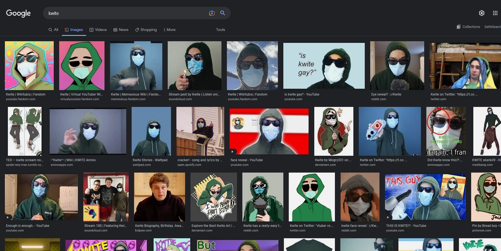
Task: Open the 'vtuber vs ...' twitter thumbnail
Action: click(x=312, y=197)
